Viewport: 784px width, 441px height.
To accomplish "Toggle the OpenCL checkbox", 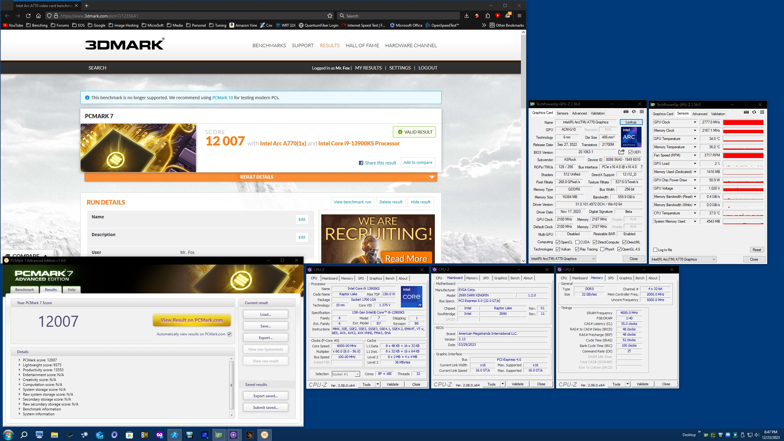I will click(558, 242).
